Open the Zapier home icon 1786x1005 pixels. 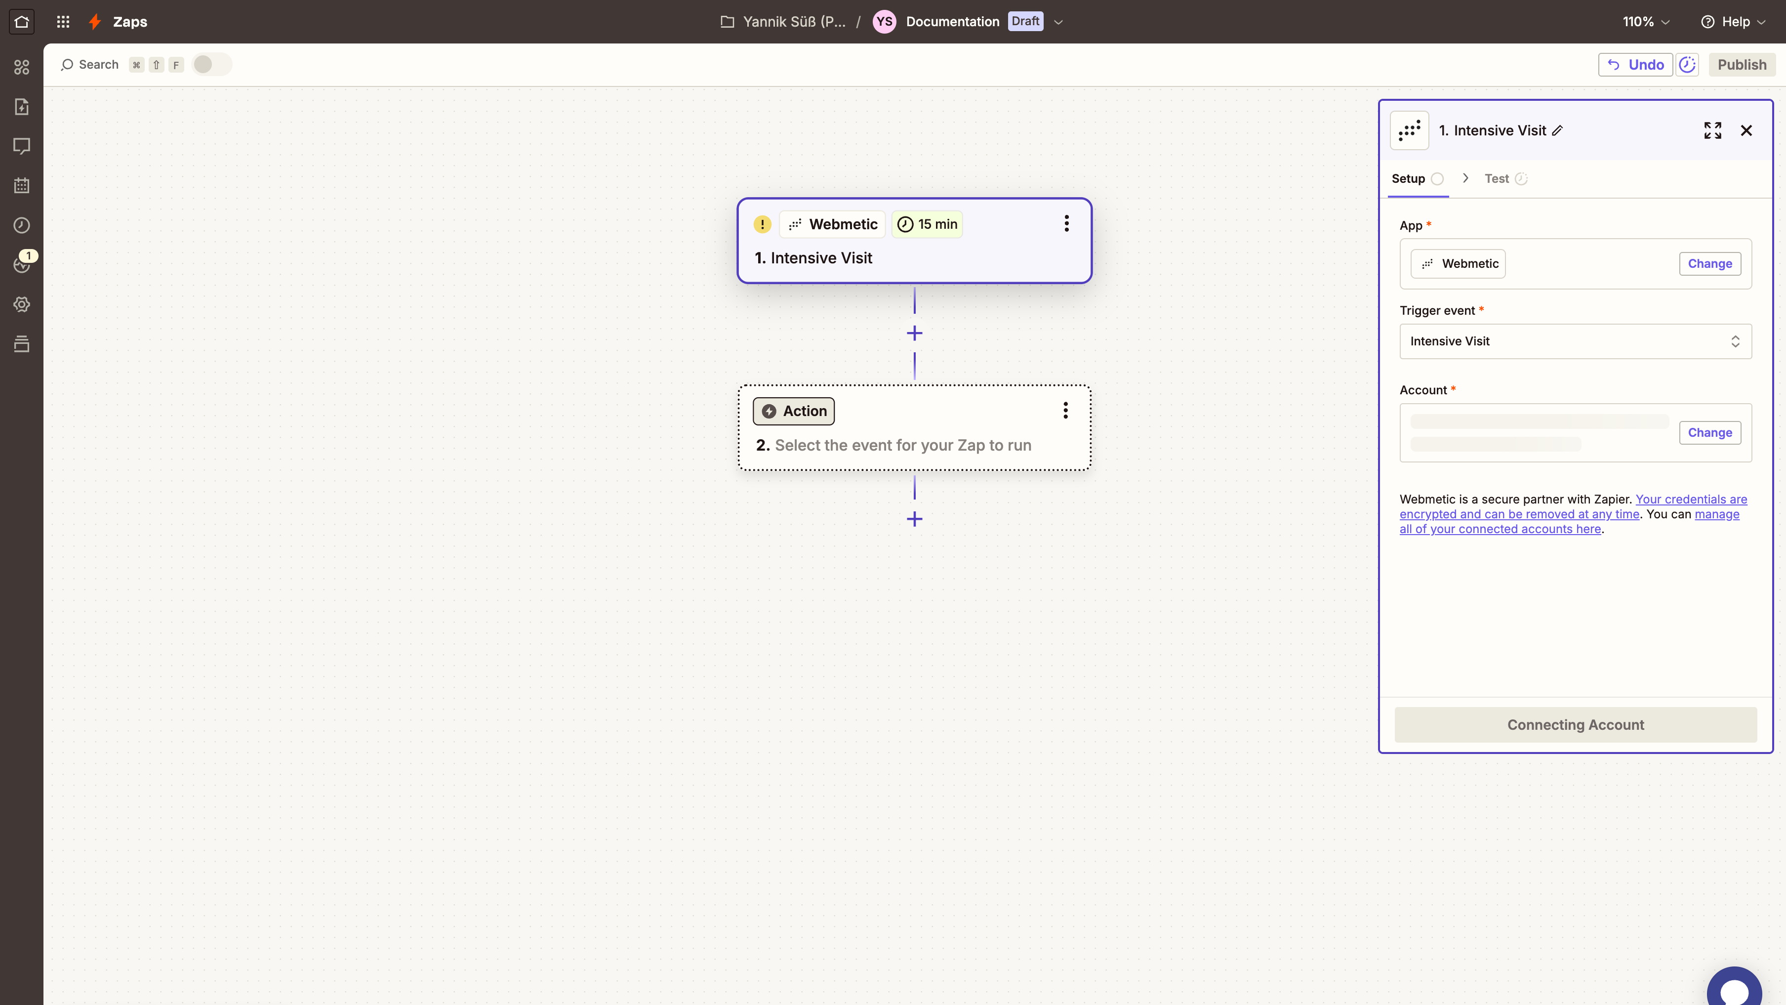click(22, 22)
